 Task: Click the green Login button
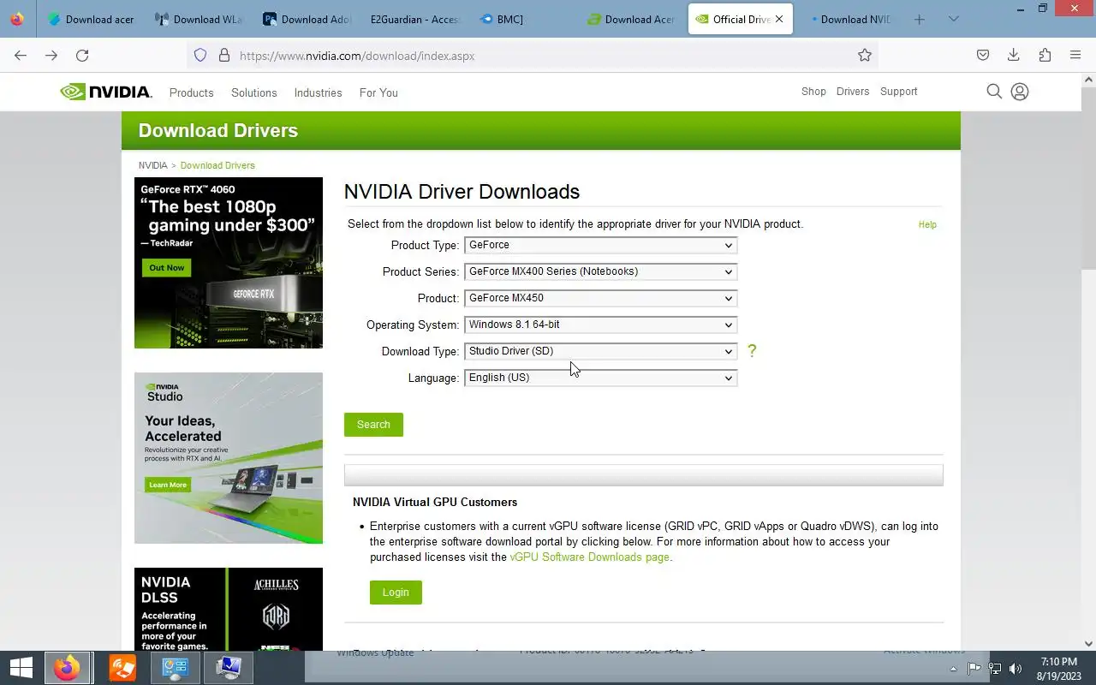point(396,593)
